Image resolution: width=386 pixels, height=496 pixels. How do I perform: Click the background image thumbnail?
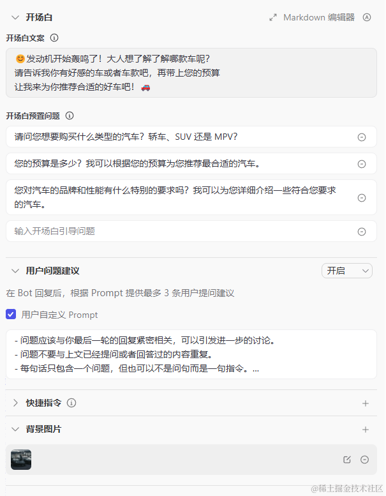(21, 460)
